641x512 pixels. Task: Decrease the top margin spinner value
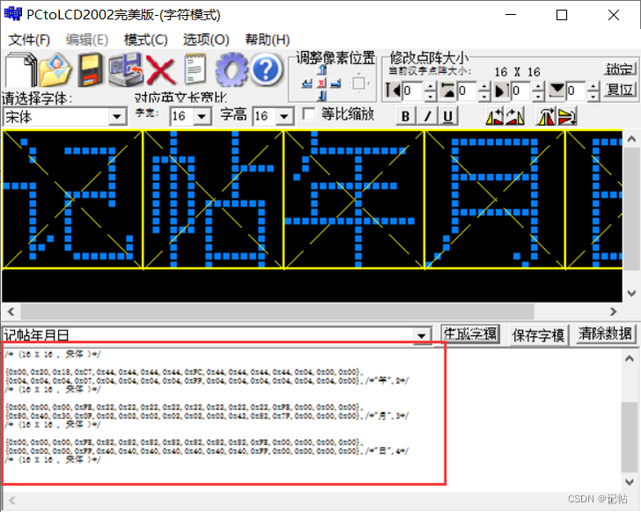click(x=484, y=96)
